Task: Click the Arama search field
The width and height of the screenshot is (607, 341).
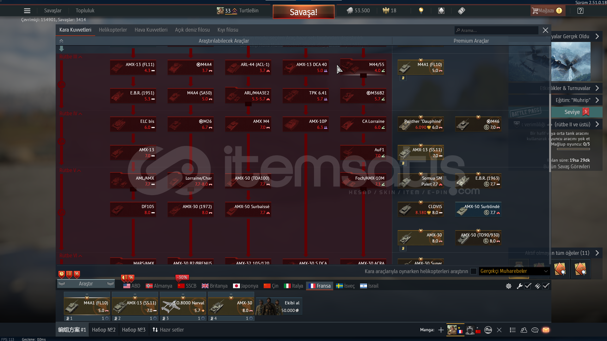Action: click(496, 30)
